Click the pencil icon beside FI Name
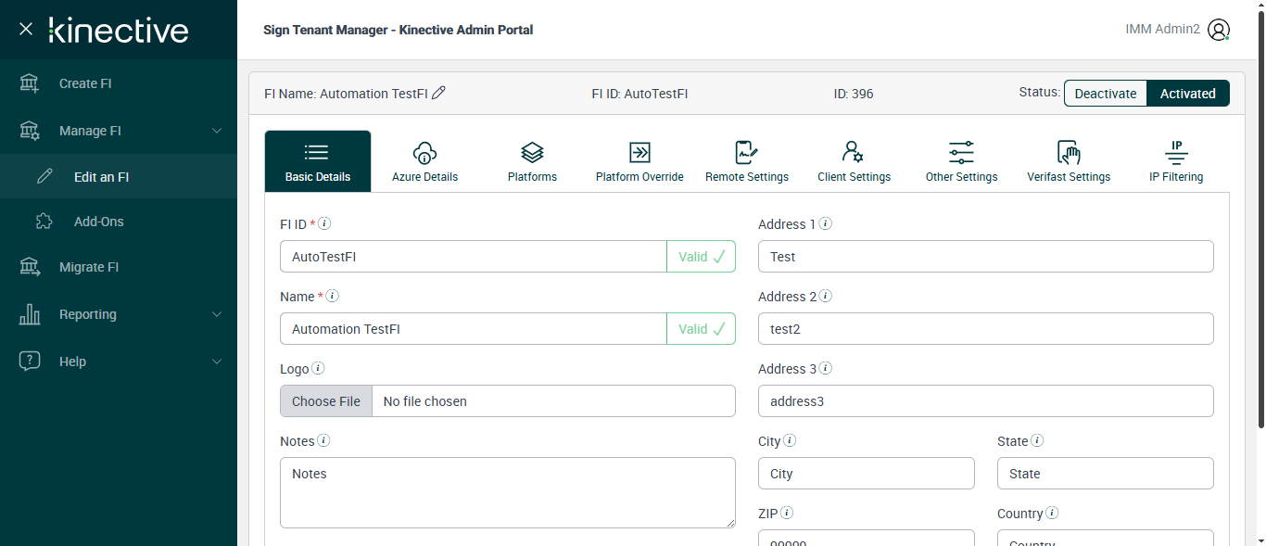This screenshot has width=1266, height=546. (439, 93)
